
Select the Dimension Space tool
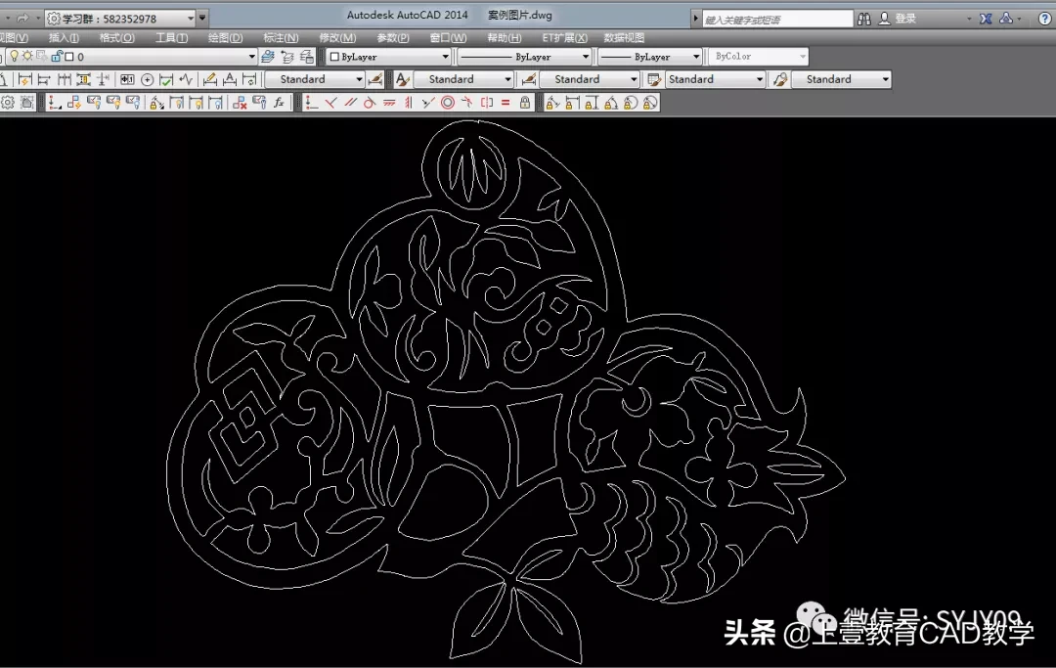83,79
